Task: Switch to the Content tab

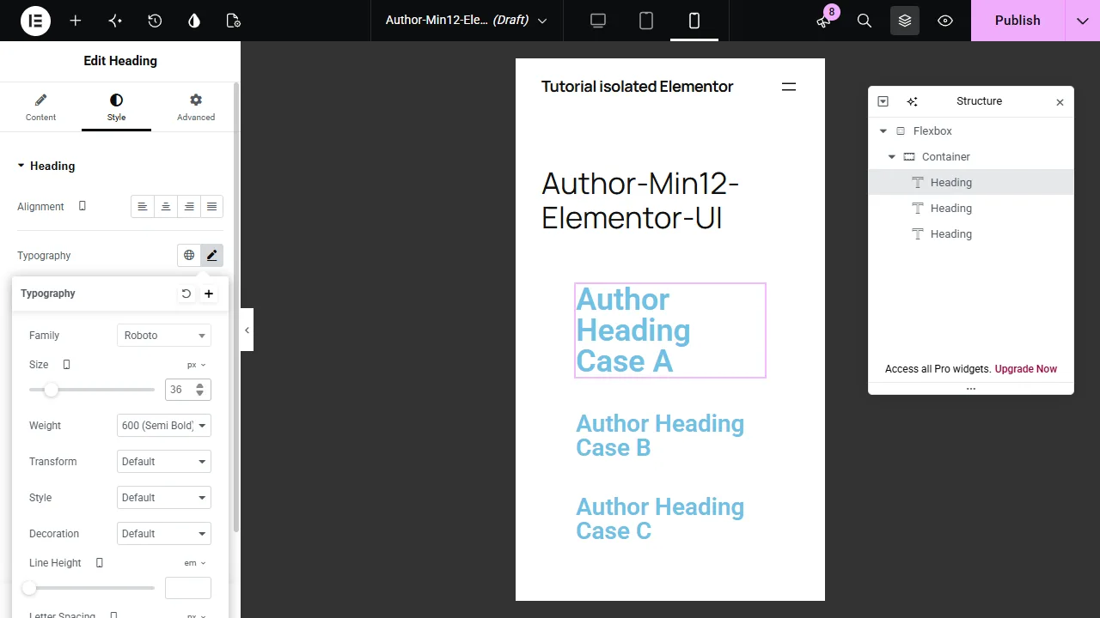Action: click(40, 107)
